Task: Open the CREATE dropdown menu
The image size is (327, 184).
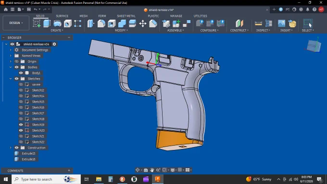Action: (x=57, y=30)
